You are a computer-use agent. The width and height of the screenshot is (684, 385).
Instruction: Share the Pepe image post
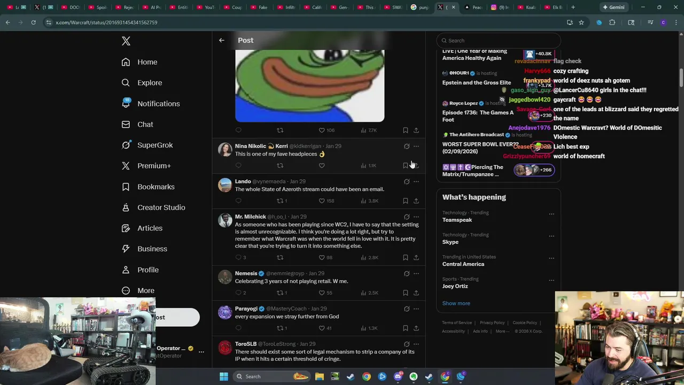[416, 130]
